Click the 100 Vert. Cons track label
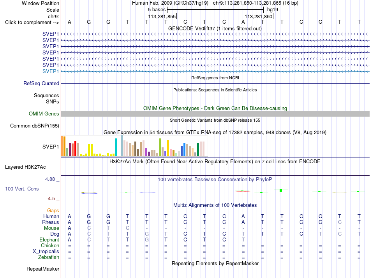This screenshot has width=370, height=278. point(22,189)
